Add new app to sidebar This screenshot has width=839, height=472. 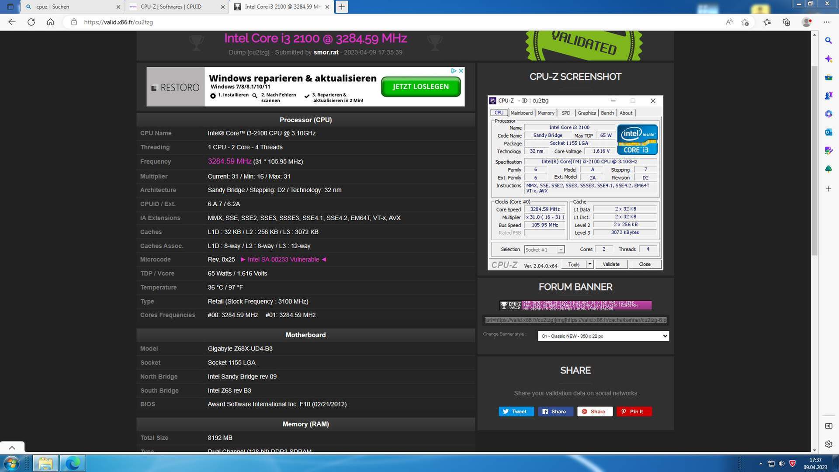point(828,189)
